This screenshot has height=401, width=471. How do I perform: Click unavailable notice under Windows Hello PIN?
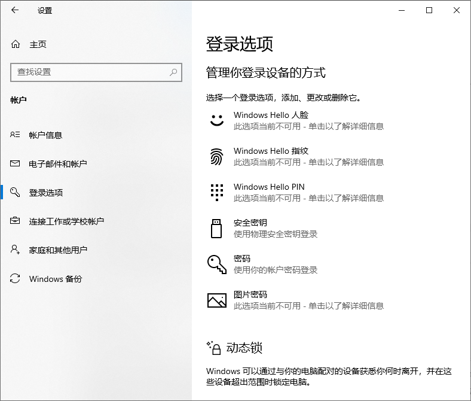tap(309, 198)
